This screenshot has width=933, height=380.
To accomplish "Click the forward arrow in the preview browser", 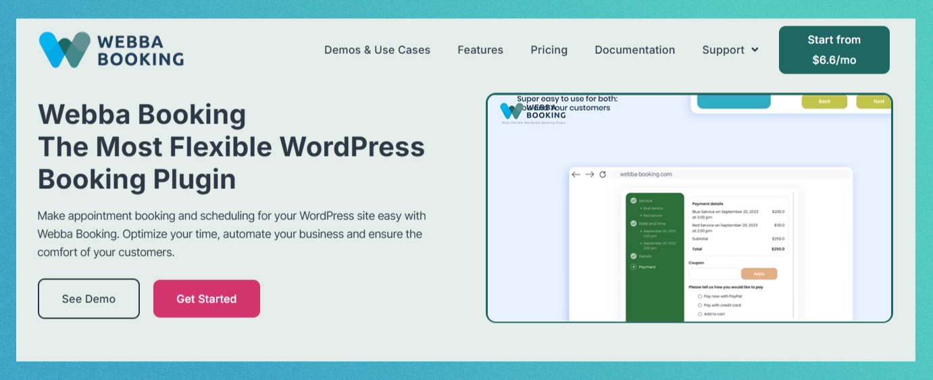I will coord(589,174).
